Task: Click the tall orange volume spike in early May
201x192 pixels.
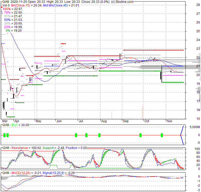Action: pyautogui.click(x=37, y=90)
